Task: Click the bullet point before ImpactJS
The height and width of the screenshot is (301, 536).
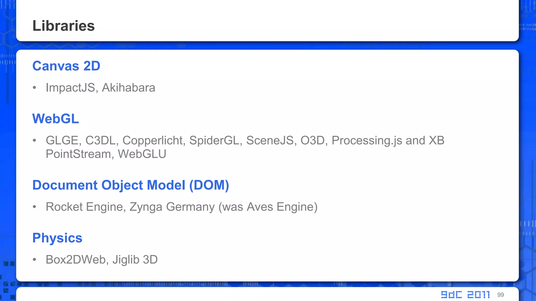Action: [x=34, y=88]
